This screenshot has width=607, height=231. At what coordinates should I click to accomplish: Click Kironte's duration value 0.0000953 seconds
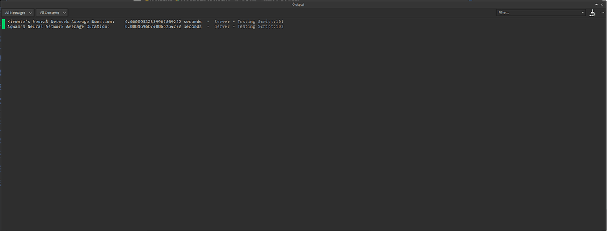(x=163, y=22)
